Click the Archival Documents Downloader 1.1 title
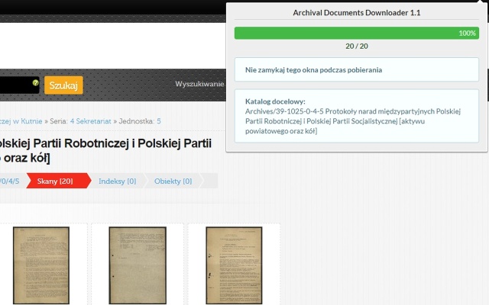This screenshot has width=489, height=305. (x=357, y=13)
